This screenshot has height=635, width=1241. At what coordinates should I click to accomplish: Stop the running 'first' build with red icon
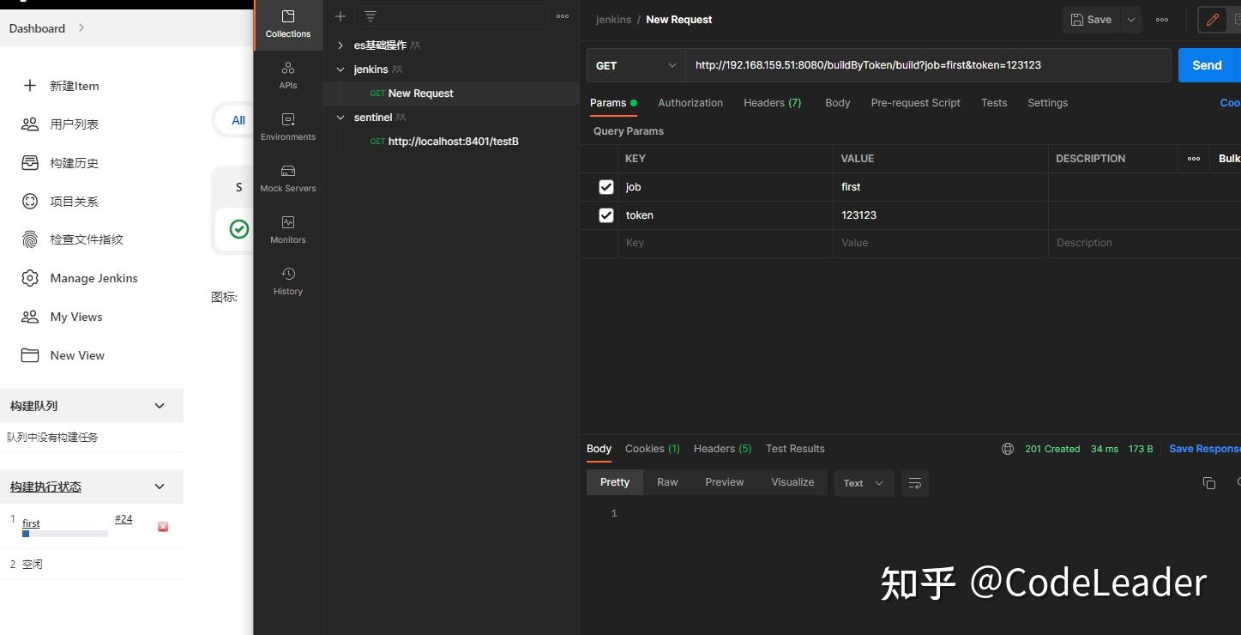[x=162, y=527]
